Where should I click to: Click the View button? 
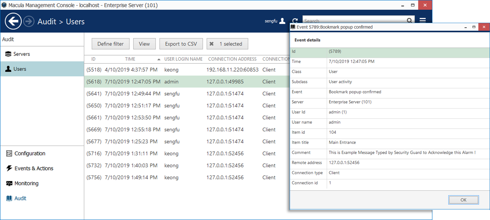tap(144, 44)
